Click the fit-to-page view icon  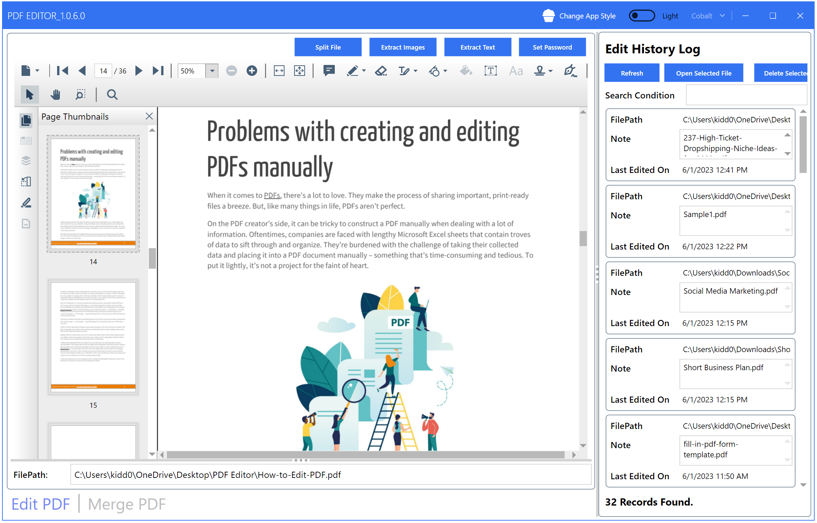click(x=300, y=71)
